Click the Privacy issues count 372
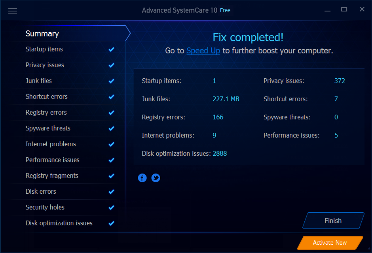Screen dimensions: 372x253 (x=340, y=81)
